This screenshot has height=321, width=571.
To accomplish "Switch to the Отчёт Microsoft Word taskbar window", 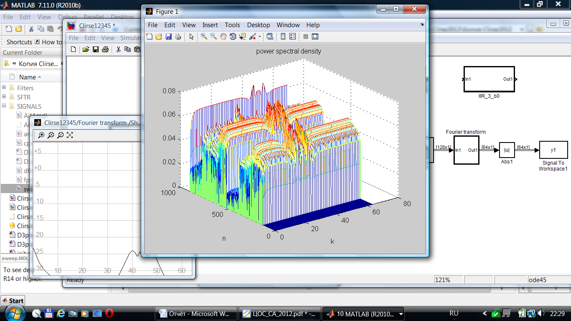I will coord(195,313).
